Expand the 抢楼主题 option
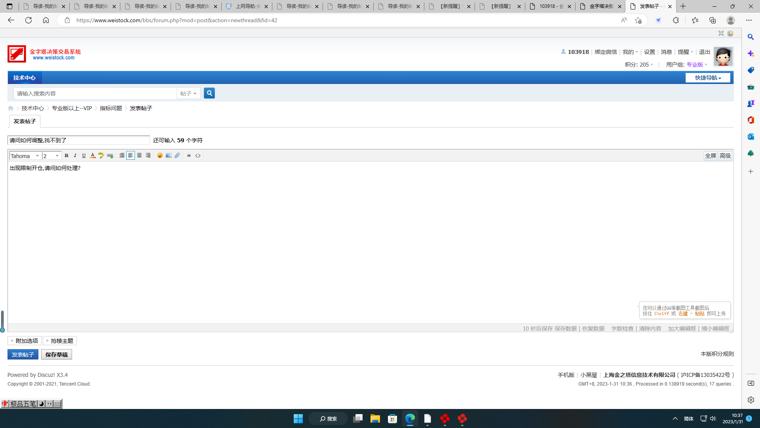The height and width of the screenshot is (428, 760). click(x=60, y=341)
